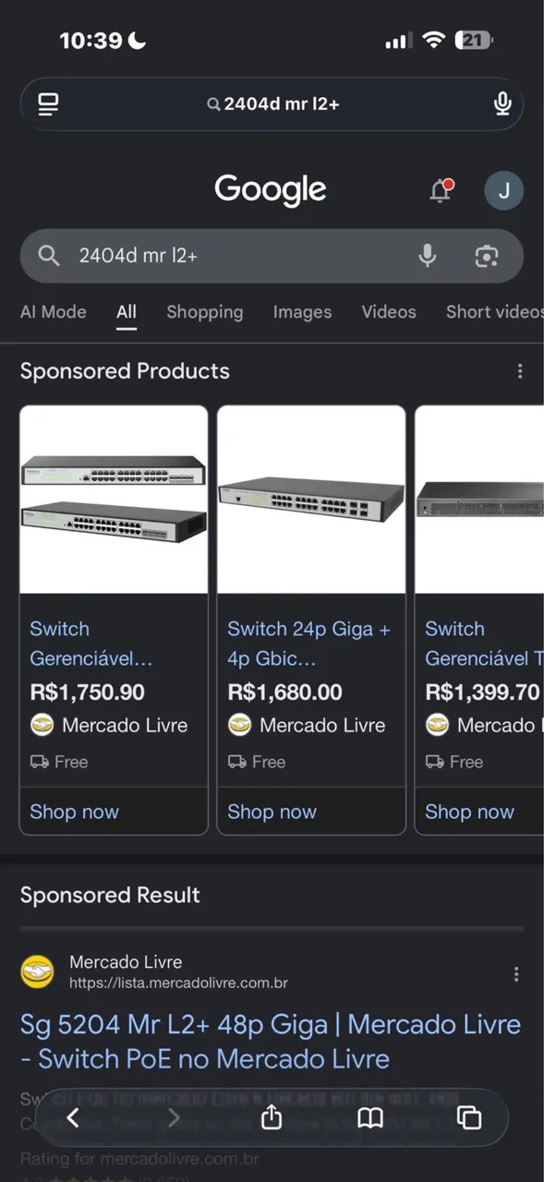Open the Sg 5204 Mr L2+ 48p Giga link
The height and width of the screenshot is (1182, 544).
coord(271,1042)
